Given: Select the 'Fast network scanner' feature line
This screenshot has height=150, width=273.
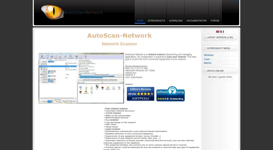Looking at the screenshot, I should pyautogui.click(x=116, y=109).
